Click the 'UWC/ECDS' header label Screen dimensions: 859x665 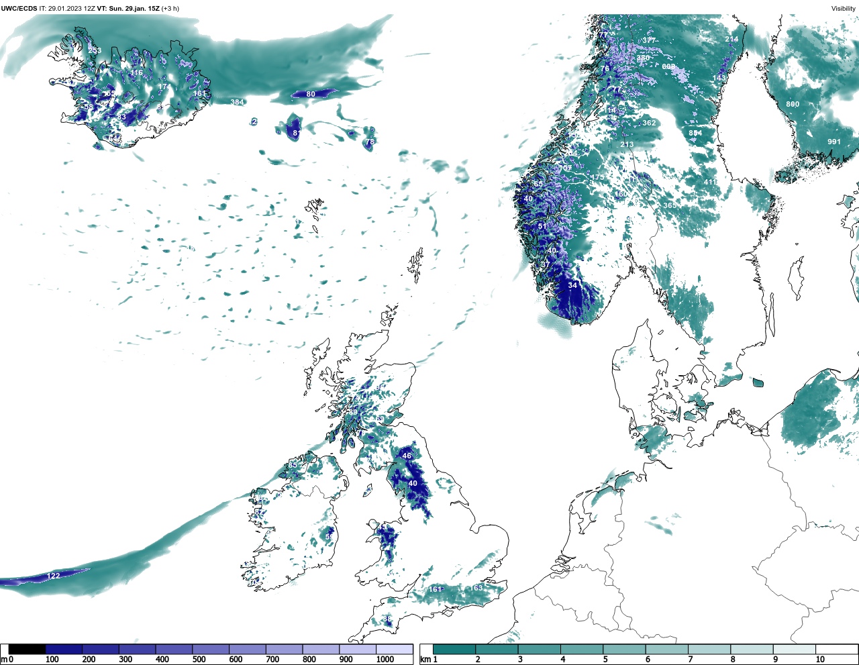[x=19, y=9]
